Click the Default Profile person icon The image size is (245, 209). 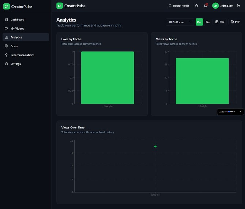coord(170,6)
